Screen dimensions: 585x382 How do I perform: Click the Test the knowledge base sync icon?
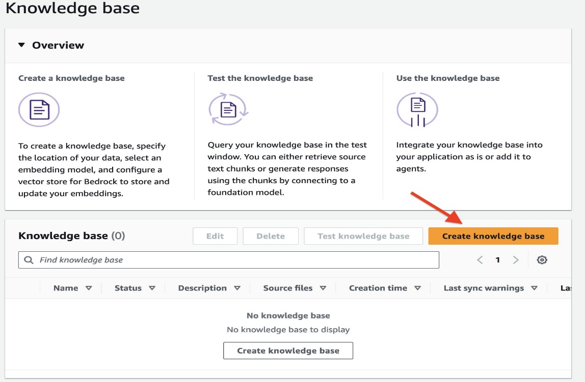pyautogui.click(x=228, y=109)
